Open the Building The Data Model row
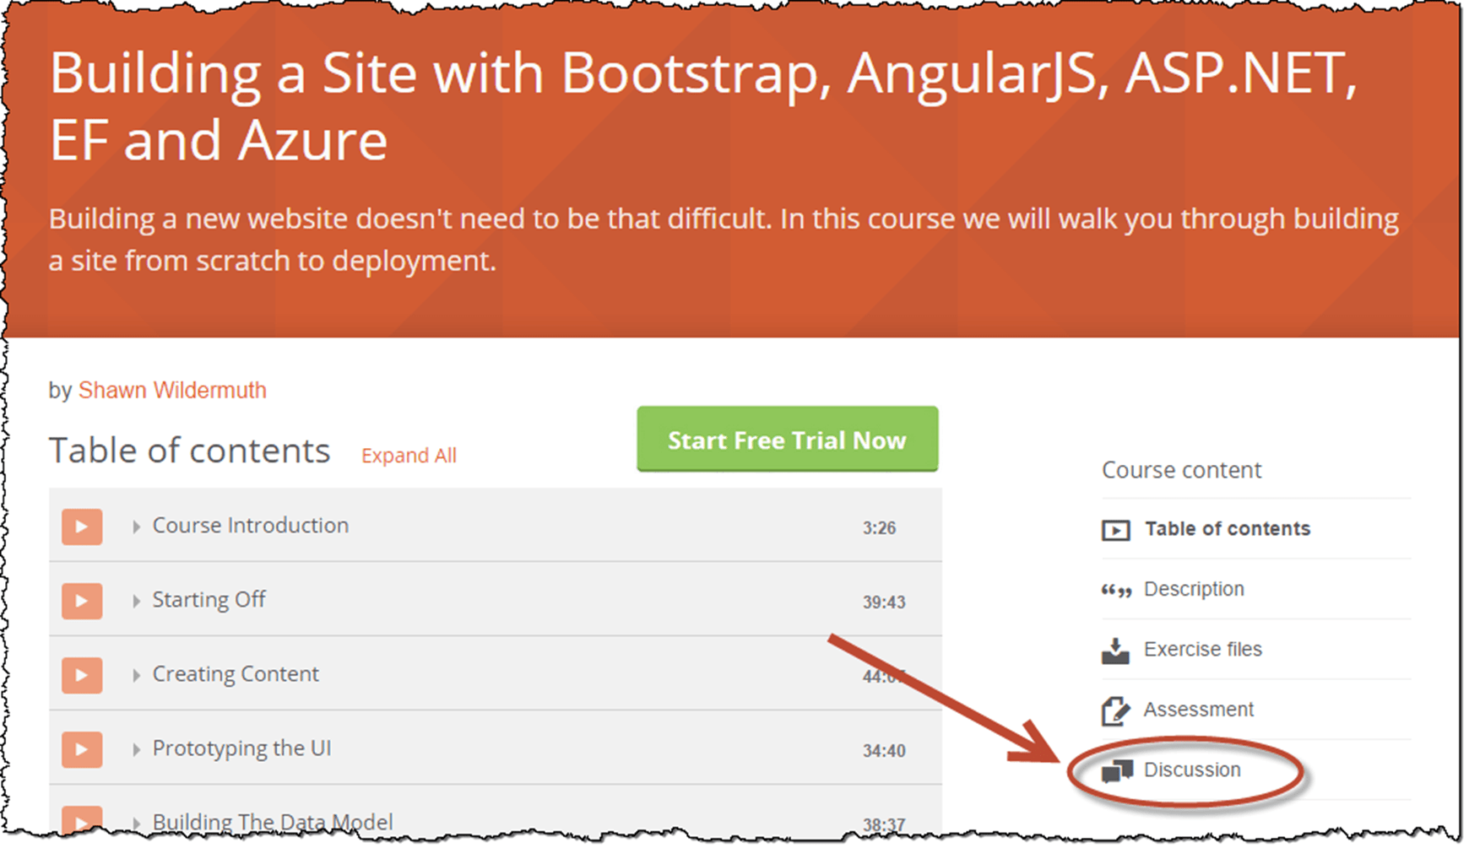The image size is (1469, 848). [272, 822]
